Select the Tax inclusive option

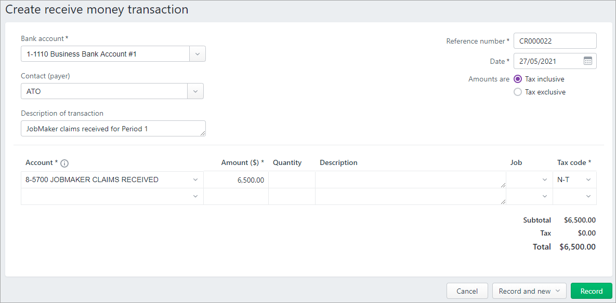coord(518,79)
